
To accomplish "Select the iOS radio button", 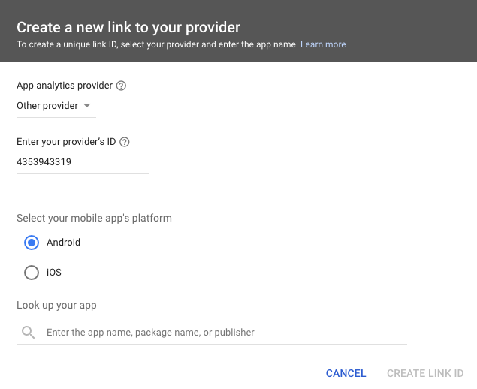I will (32, 273).
